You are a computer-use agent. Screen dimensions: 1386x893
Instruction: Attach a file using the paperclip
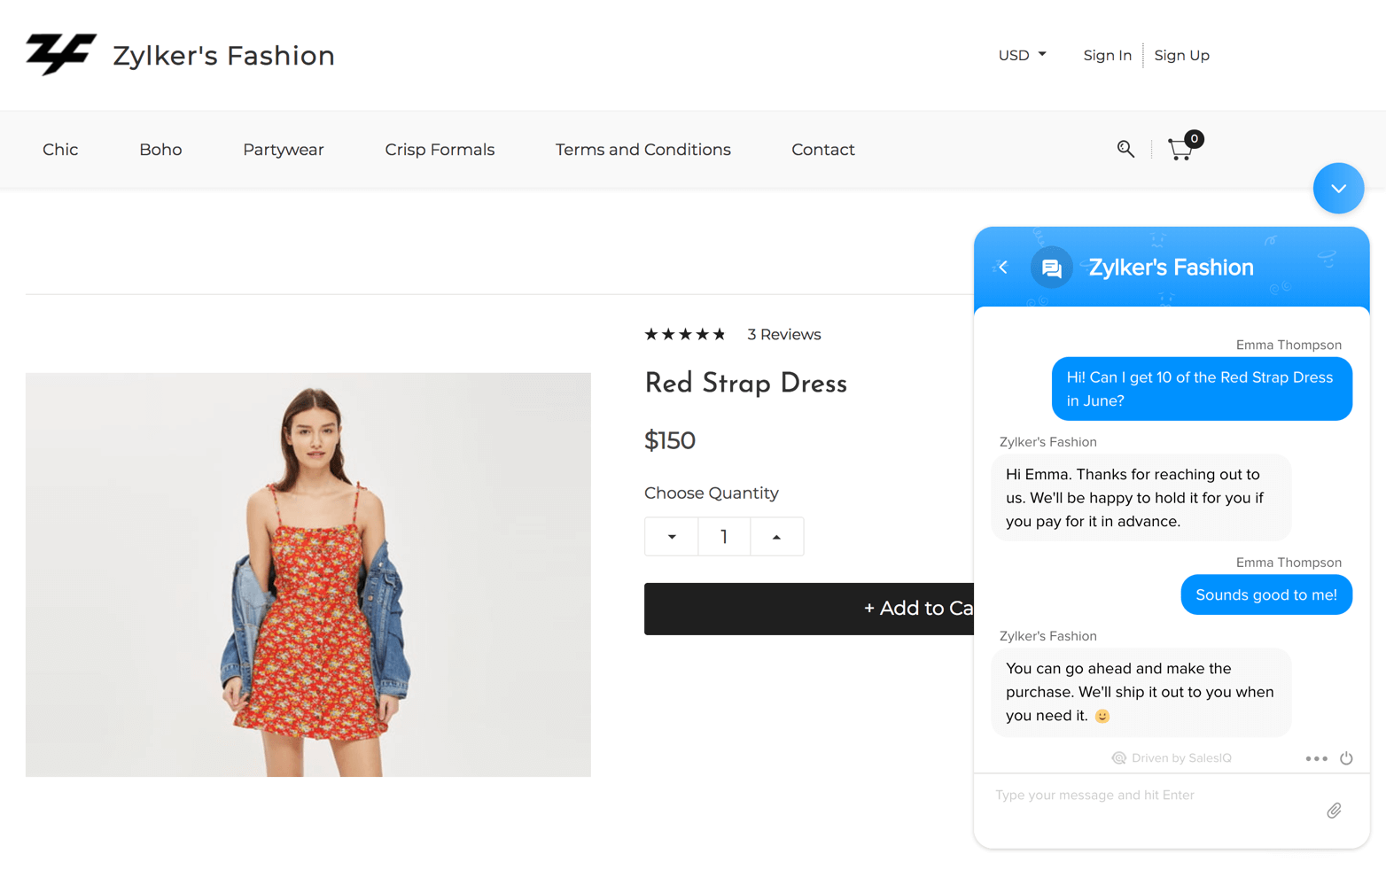1334,811
